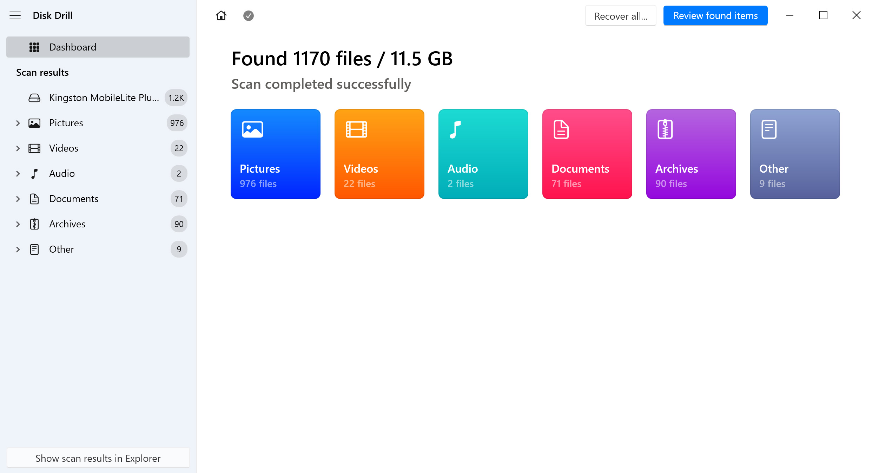Click the Audio sidebar entry
872x473 pixels.
[x=62, y=174]
